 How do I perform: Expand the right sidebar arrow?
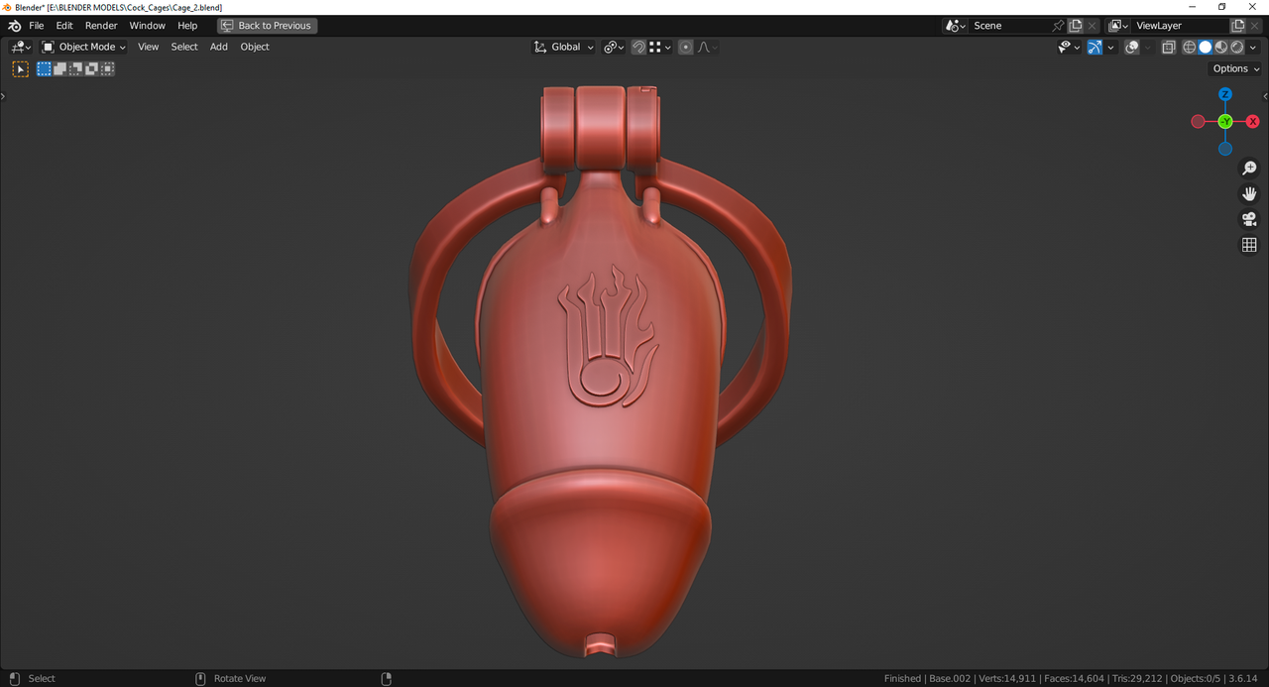tap(1265, 96)
